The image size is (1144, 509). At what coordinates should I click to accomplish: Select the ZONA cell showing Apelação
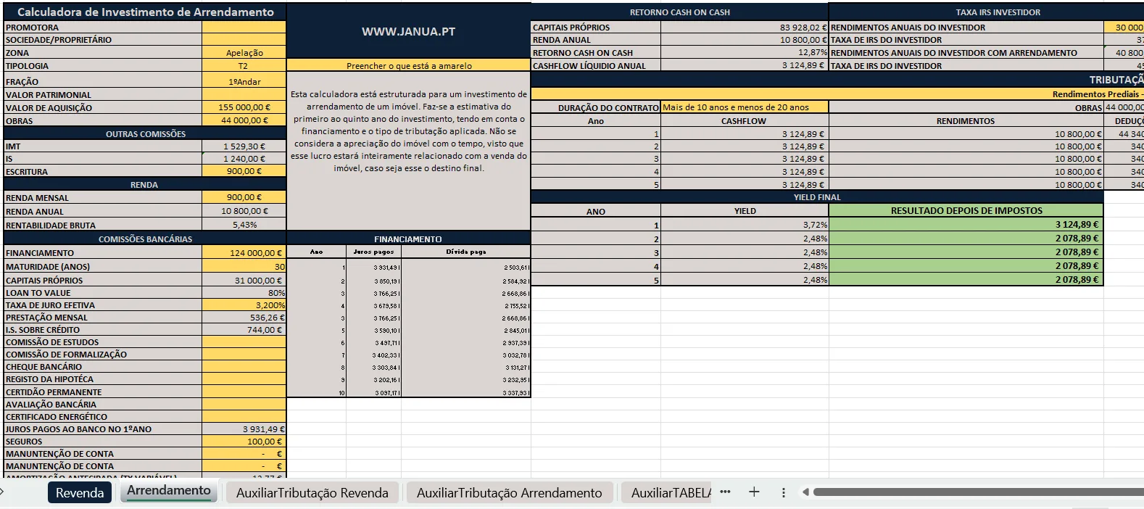[244, 53]
